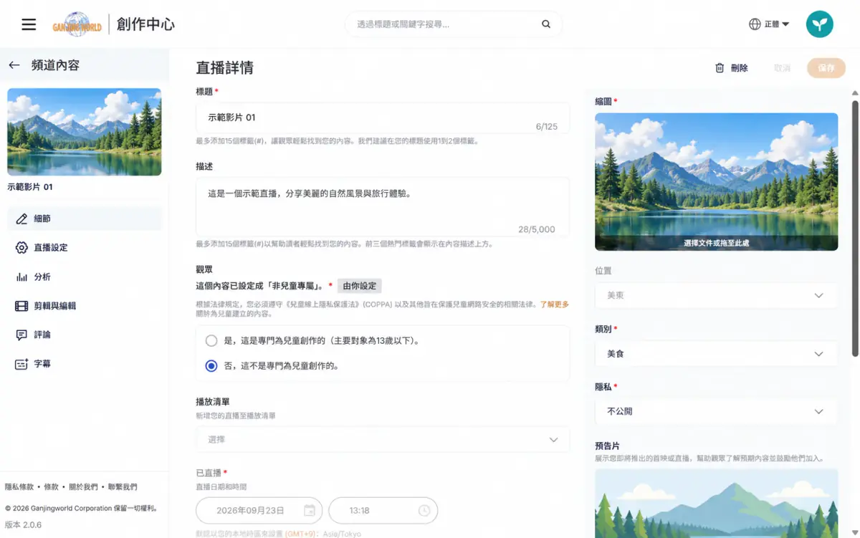Click the 版本 2.0.6 text
The height and width of the screenshot is (538, 860).
pyautogui.click(x=24, y=524)
